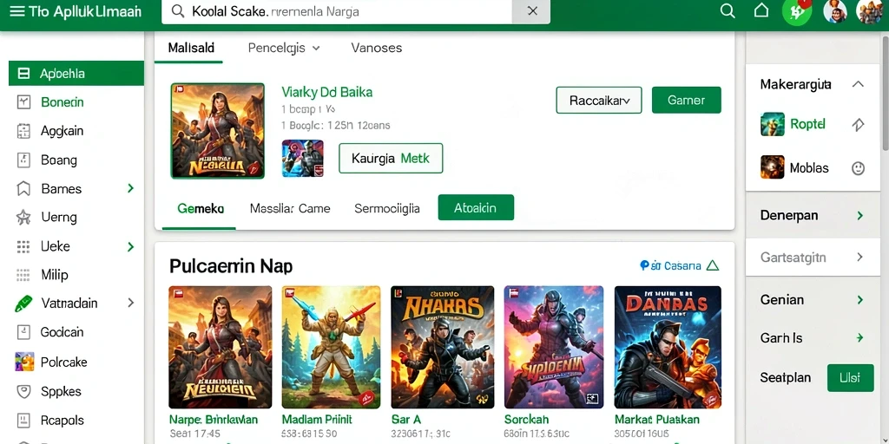889x444 pixels.
Task: Click the Uerng star icon
Action: 23,218
